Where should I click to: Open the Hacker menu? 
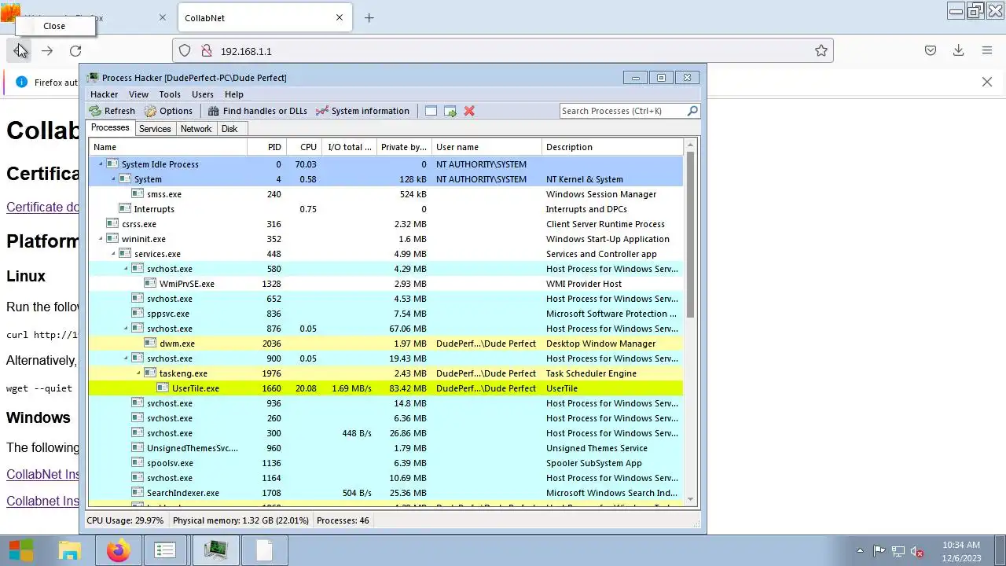coord(104,94)
